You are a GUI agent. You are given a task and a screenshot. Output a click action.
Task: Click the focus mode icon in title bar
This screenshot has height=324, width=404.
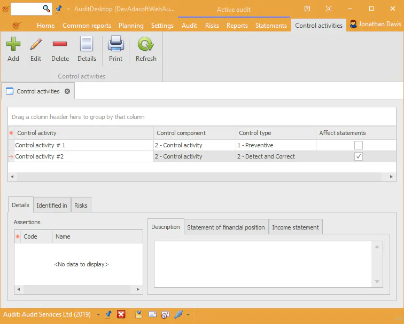click(329, 9)
